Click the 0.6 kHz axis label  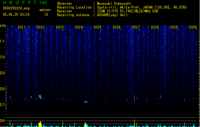[3, 121]
